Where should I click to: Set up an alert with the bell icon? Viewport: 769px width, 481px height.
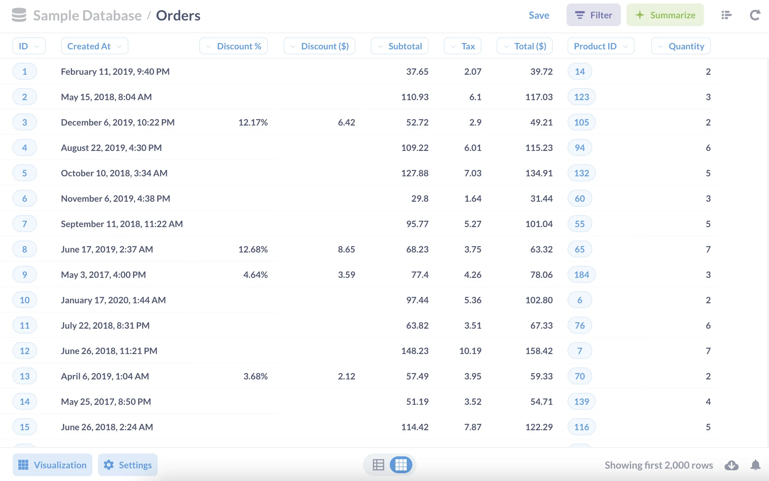(x=755, y=465)
